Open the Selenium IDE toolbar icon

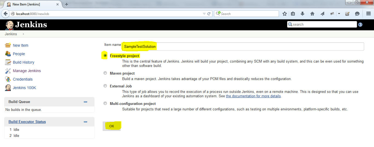click(347, 14)
